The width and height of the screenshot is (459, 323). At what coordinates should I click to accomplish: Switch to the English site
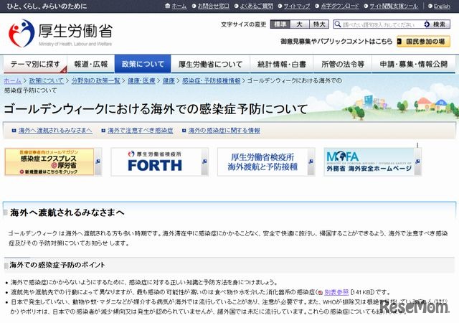[x=442, y=6]
